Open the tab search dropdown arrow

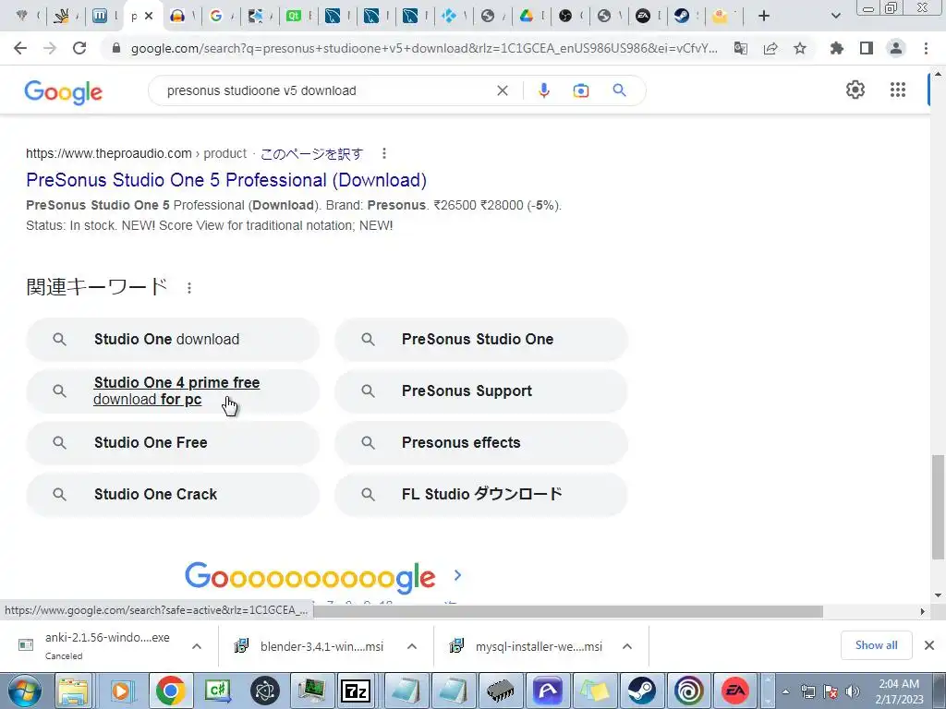pyautogui.click(x=835, y=16)
